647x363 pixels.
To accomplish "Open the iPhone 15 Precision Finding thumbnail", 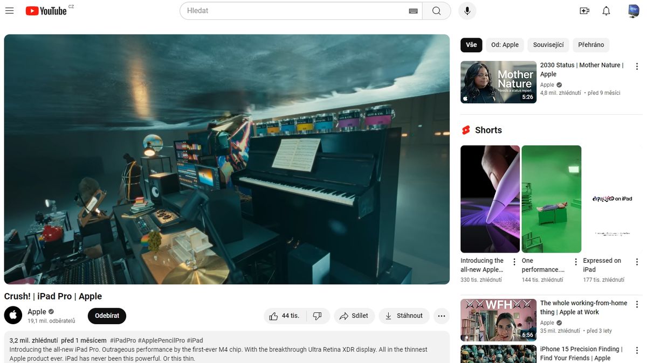I will pos(498,354).
